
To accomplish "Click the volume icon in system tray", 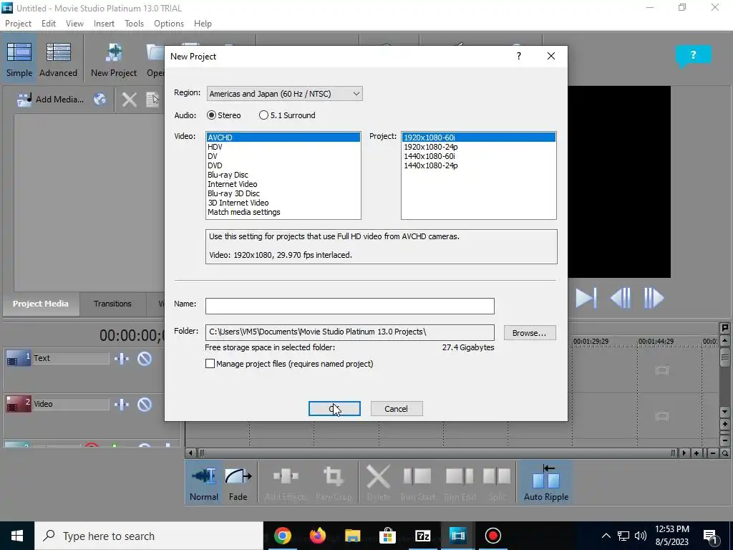I will (x=641, y=536).
